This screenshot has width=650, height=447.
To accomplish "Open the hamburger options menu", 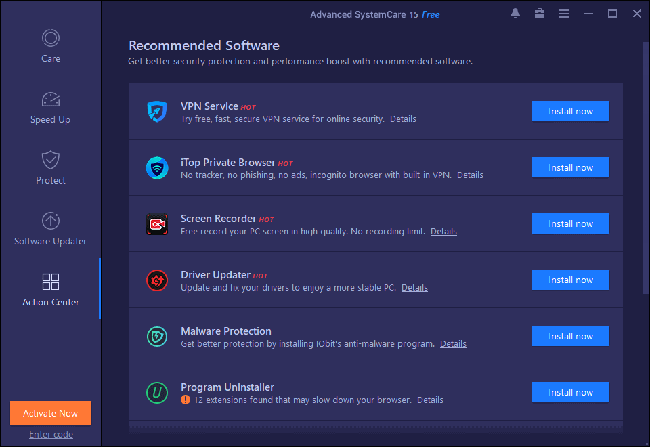I will [x=564, y=14].
